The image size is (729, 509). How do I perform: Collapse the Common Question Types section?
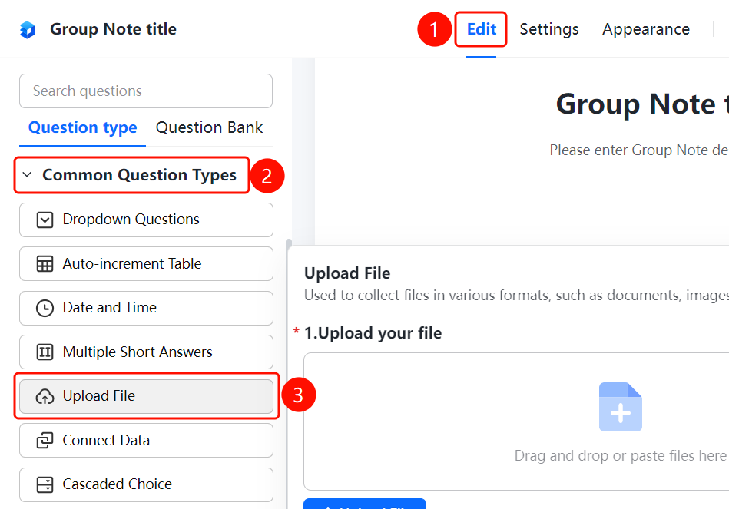tap(27, 175)
